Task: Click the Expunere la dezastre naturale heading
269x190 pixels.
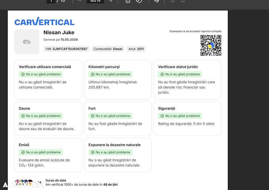Action: point(114,145)
